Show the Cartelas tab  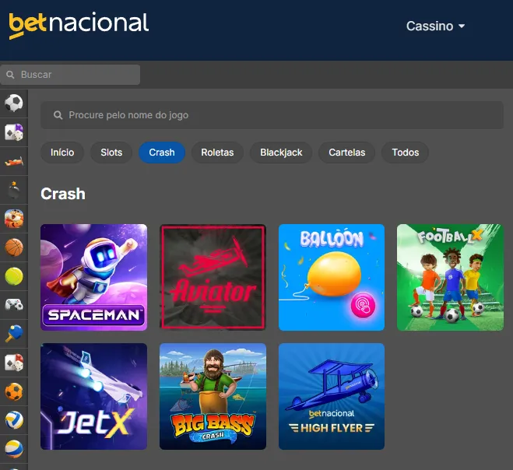[346, 153]
